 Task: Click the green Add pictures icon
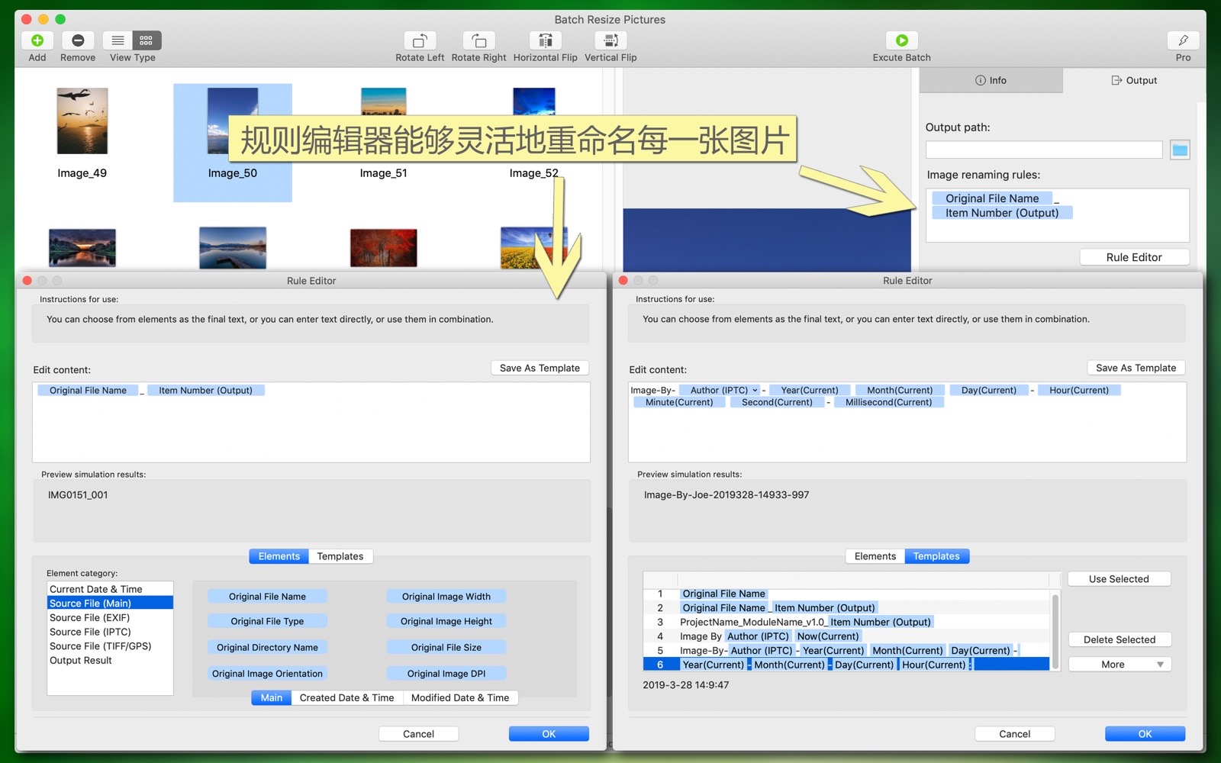pyautogui.click(x=37, y=40)
